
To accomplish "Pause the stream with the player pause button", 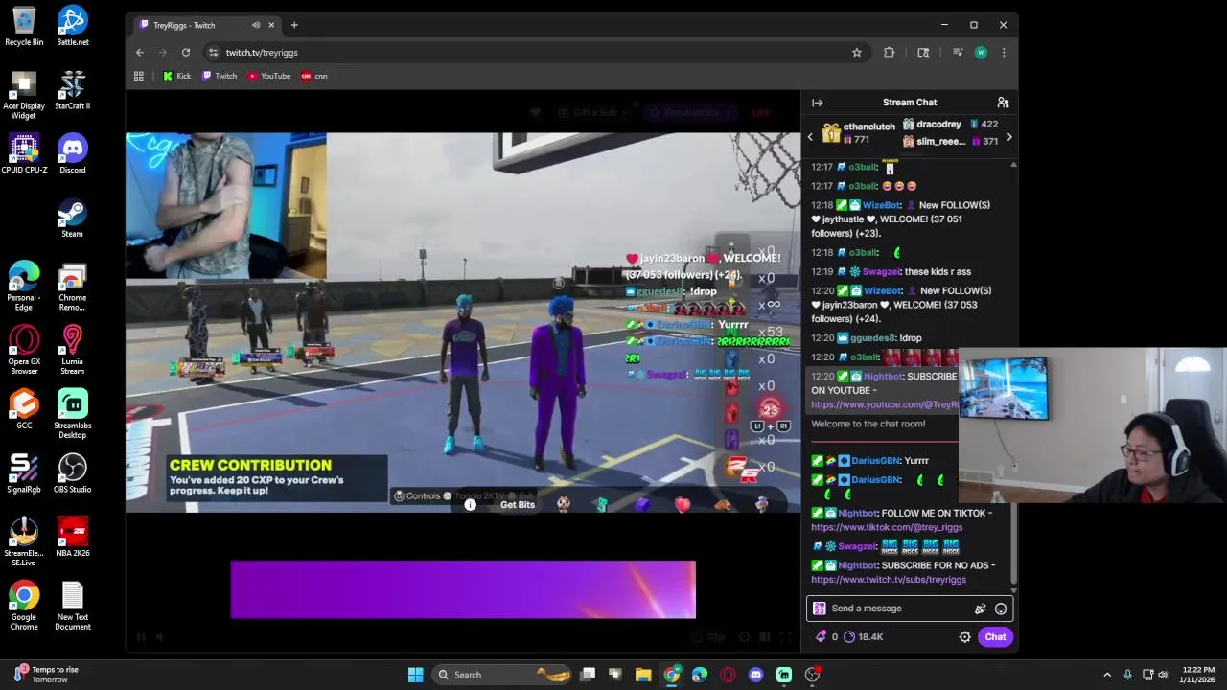I will point(140,637).
